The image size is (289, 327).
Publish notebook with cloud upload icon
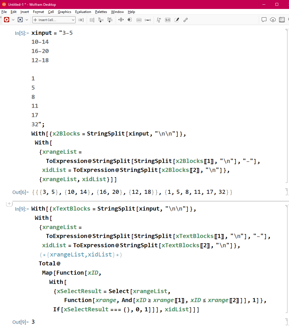(273, 20)
